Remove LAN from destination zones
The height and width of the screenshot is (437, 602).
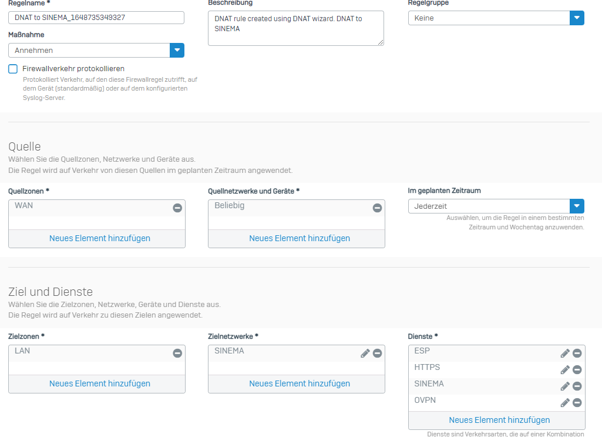click(x=177, y=353)
